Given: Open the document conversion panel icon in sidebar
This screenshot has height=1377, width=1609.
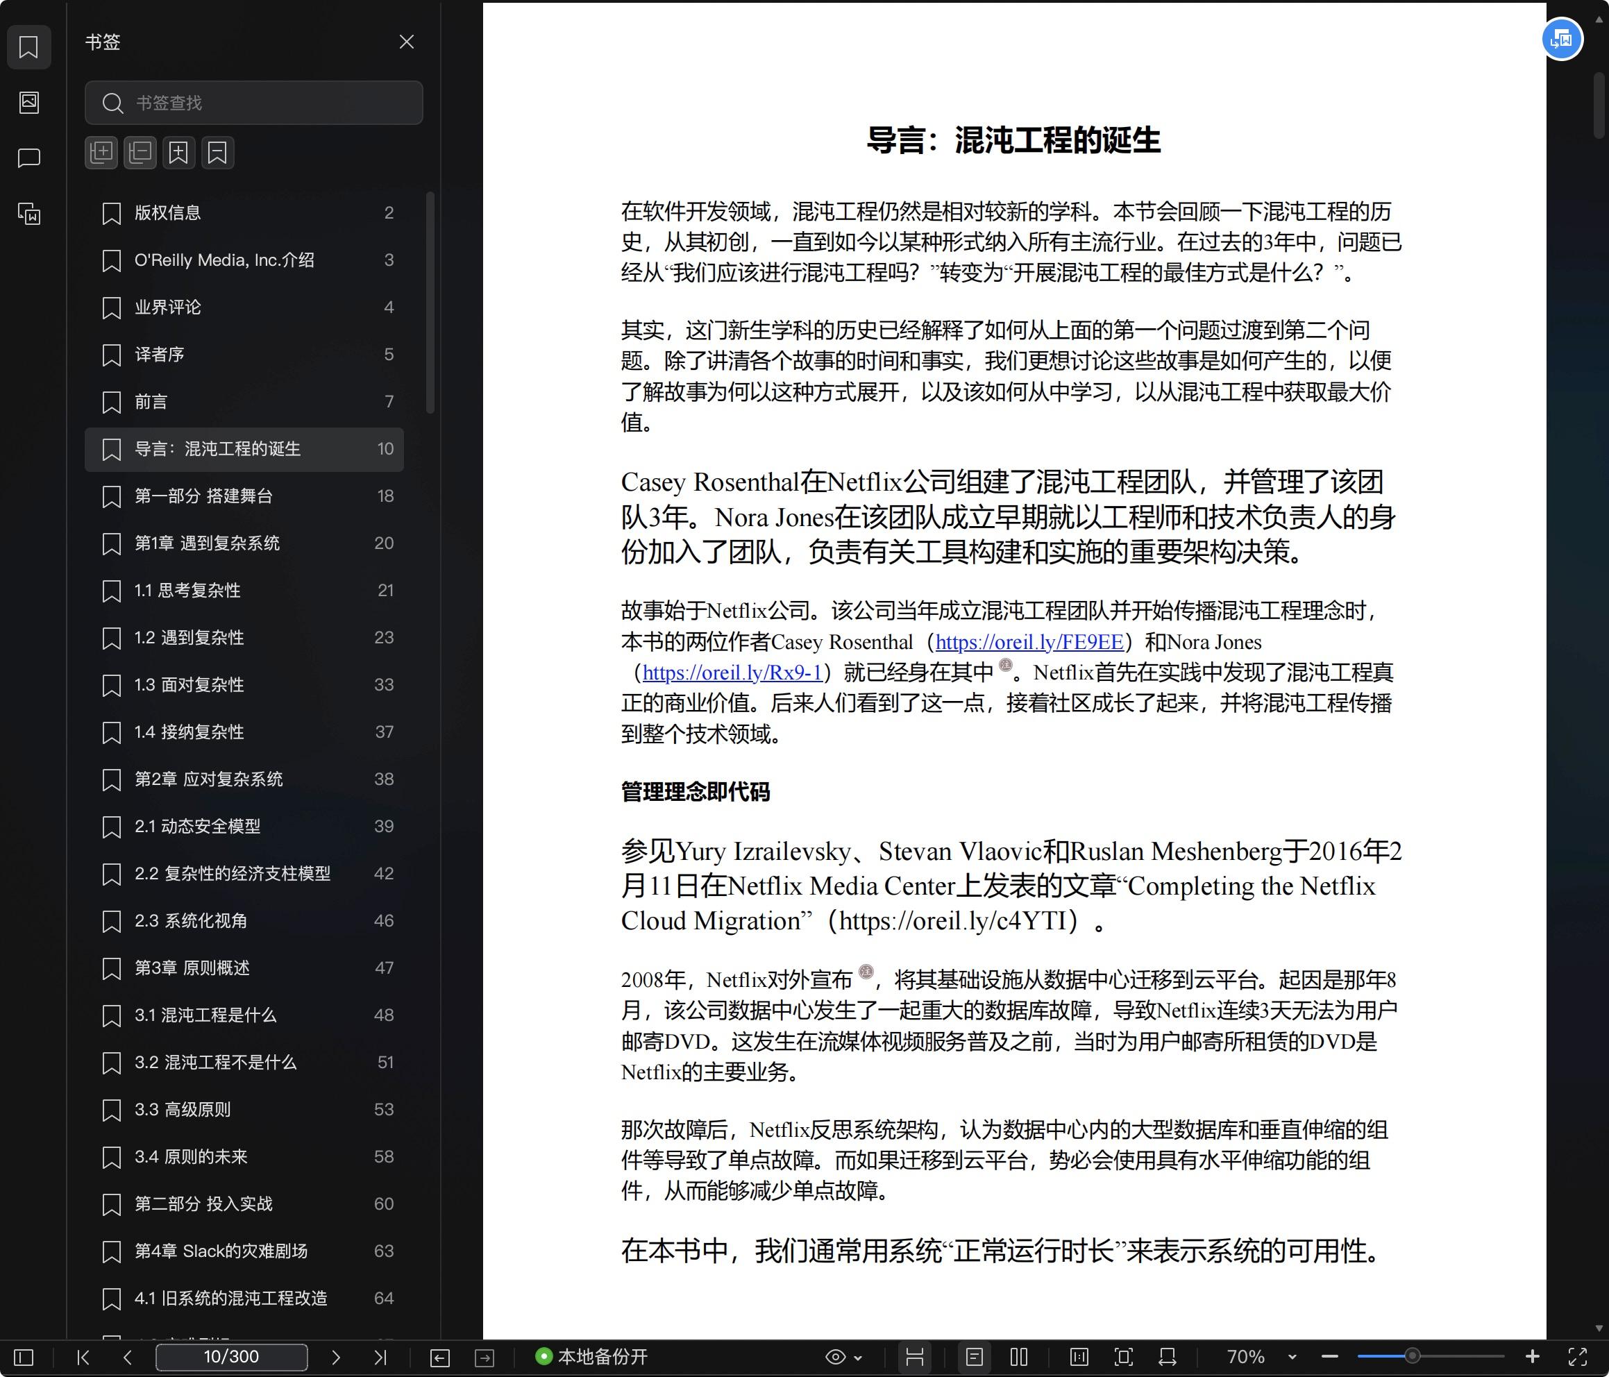Looking at the screenshot, I should pos(28,214).
